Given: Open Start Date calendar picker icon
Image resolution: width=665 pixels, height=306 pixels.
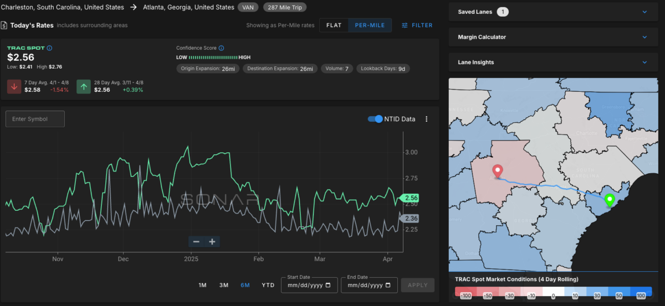Looking at the screenshot, I should [x=328, y=286].
